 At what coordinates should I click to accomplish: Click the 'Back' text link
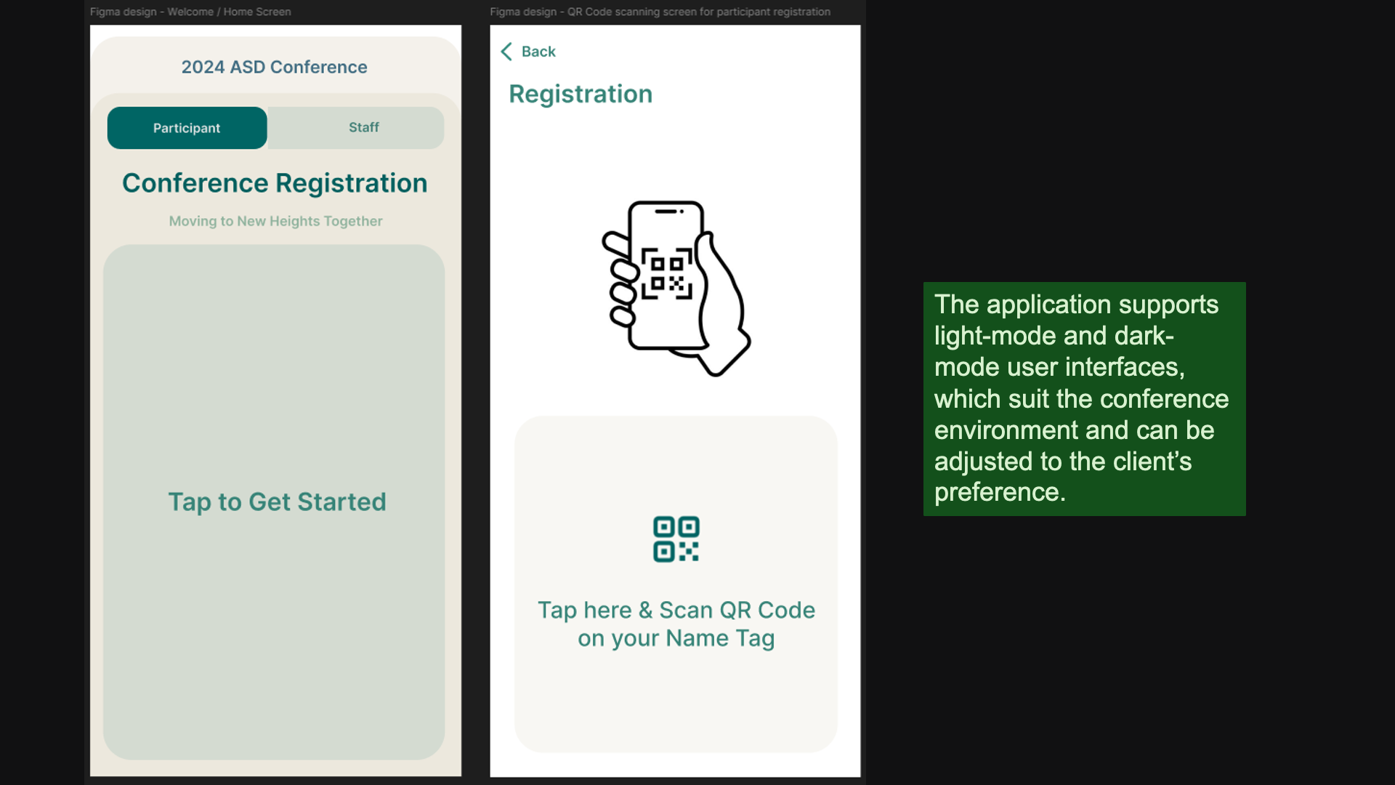(x=538, y=52)
